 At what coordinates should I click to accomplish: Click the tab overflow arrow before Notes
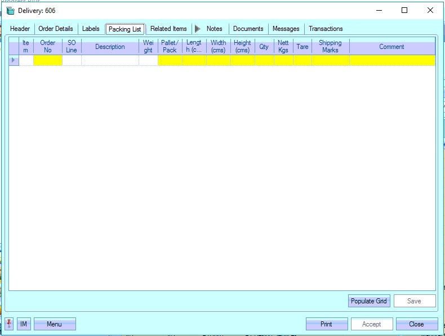tap(197, 29)
